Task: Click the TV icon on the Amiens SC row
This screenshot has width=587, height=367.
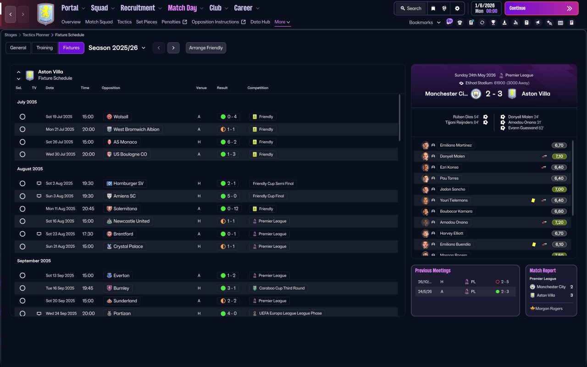Action: [39, 196]
